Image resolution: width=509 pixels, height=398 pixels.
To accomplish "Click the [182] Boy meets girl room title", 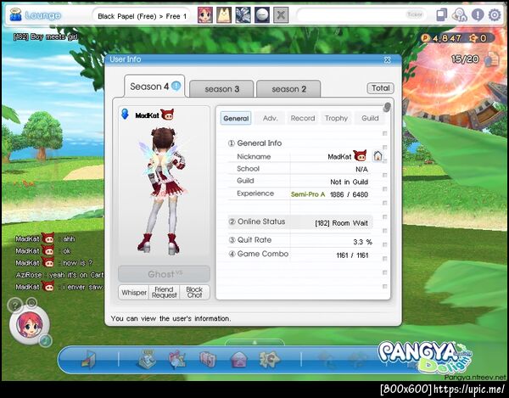I will tap(46, 37).
